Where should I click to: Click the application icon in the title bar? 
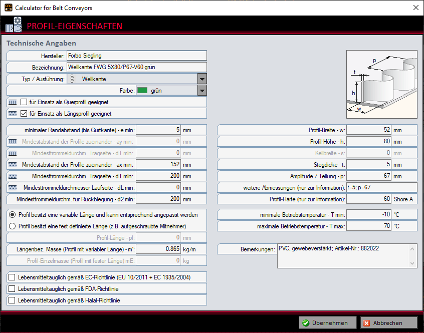click(x=8, y=8)
